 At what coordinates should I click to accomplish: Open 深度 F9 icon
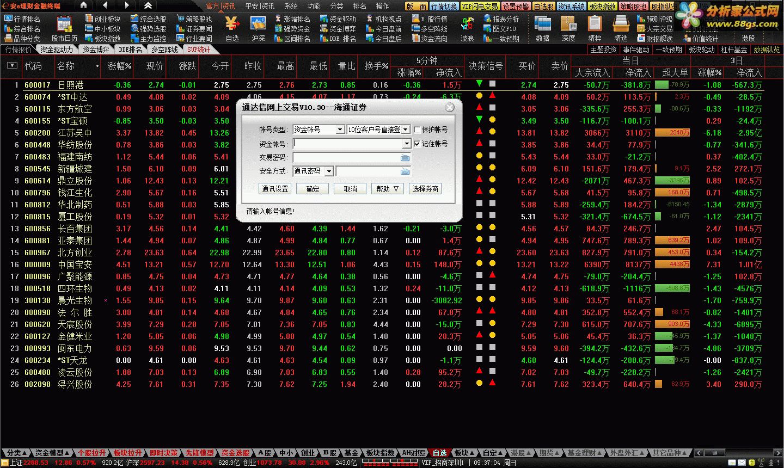(x=568, y=29)
